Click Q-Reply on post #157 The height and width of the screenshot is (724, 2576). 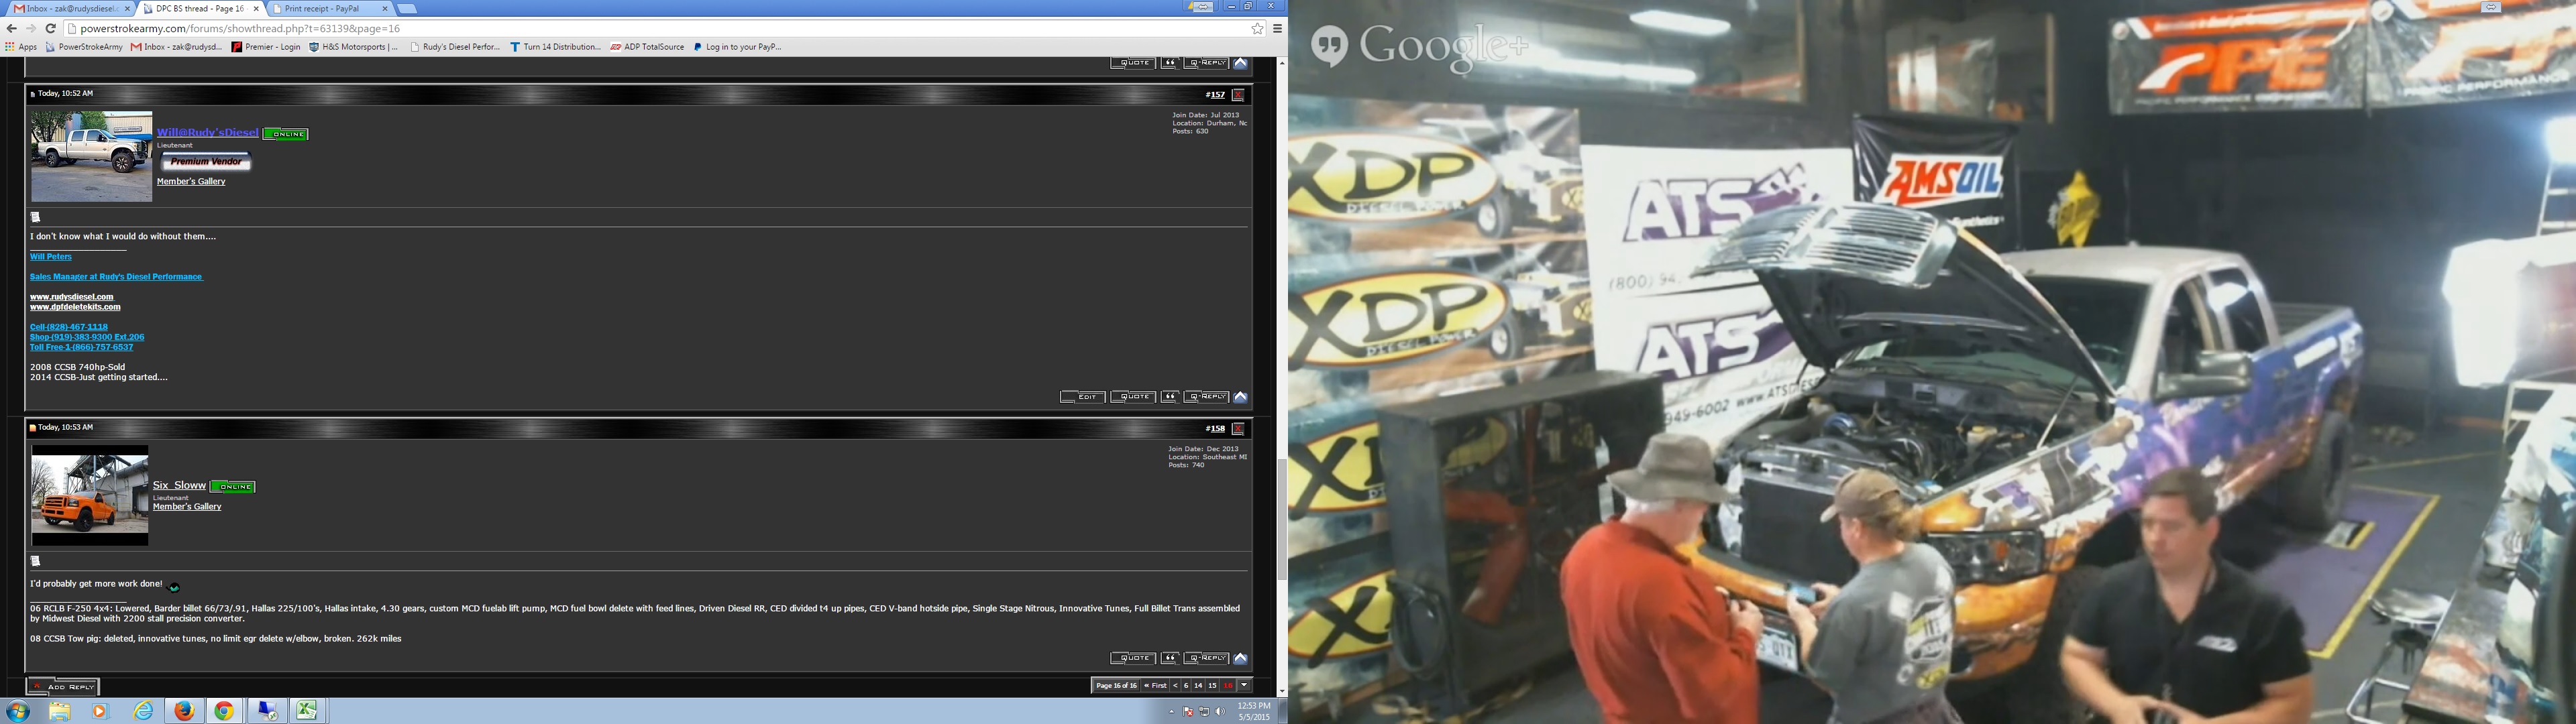(x=1206, y=397)
